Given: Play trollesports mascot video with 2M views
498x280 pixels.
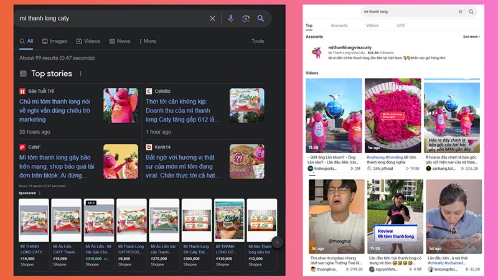Looking at the screenshot, I should tap(334, 116).
